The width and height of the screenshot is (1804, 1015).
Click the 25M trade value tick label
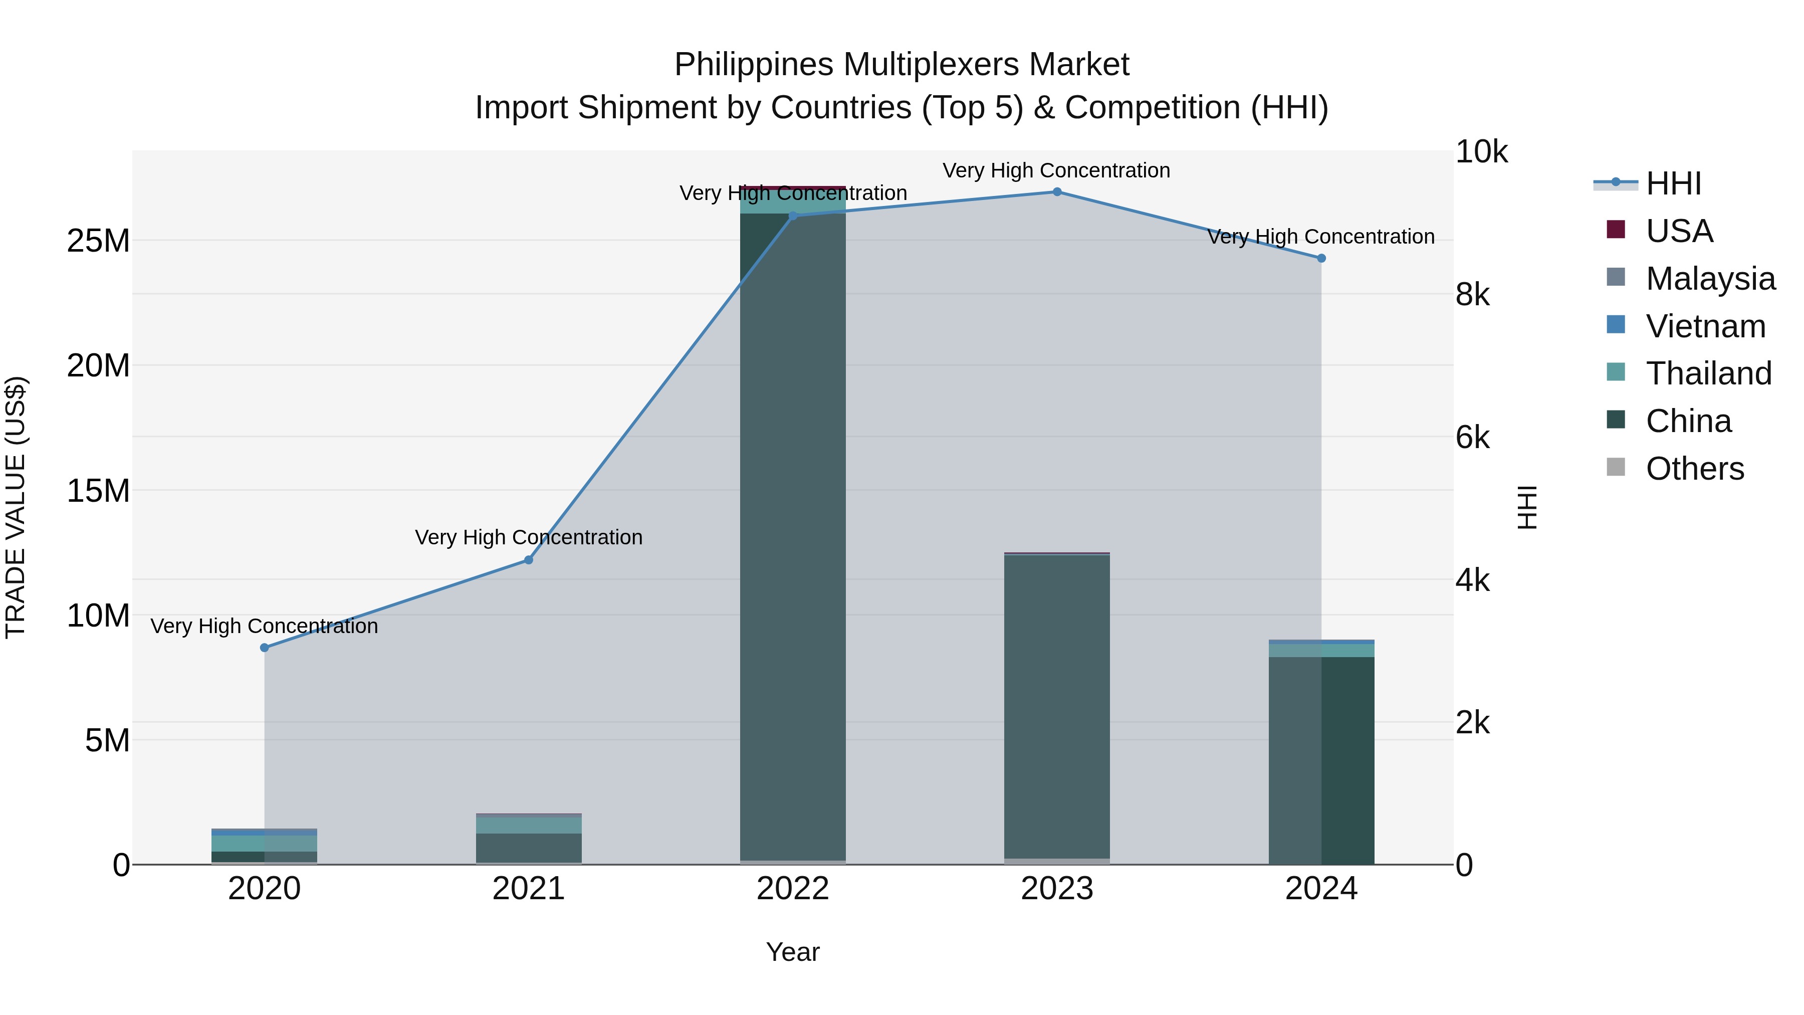[x=98, y=241]
